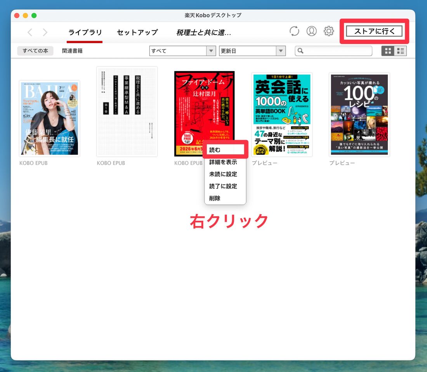Open the セットアップ tab
427x372 pixels.
[137, 32]
